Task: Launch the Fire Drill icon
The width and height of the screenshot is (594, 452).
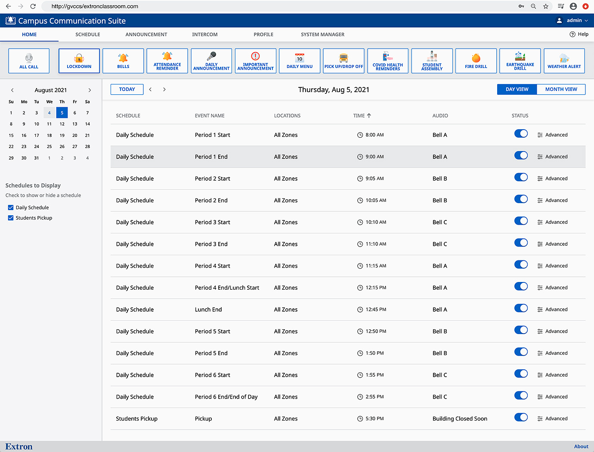Action: 476,61
